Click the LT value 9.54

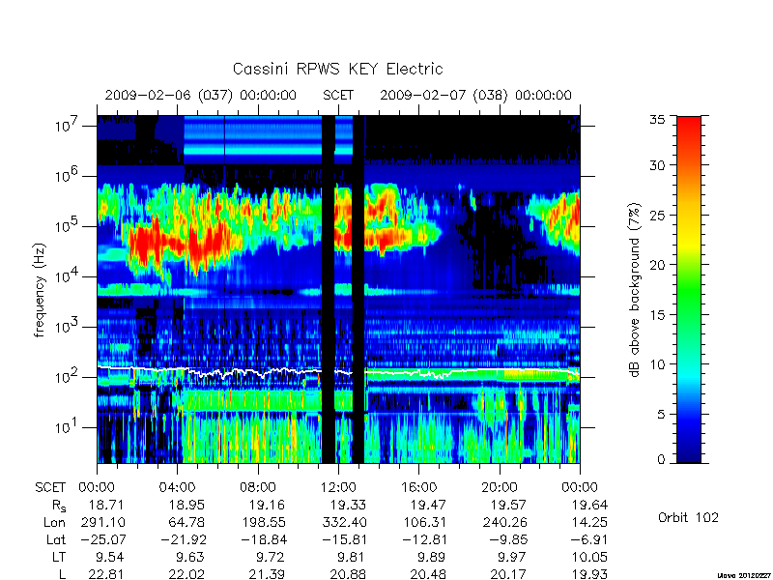pyautogui.click(x=110, y=558)
